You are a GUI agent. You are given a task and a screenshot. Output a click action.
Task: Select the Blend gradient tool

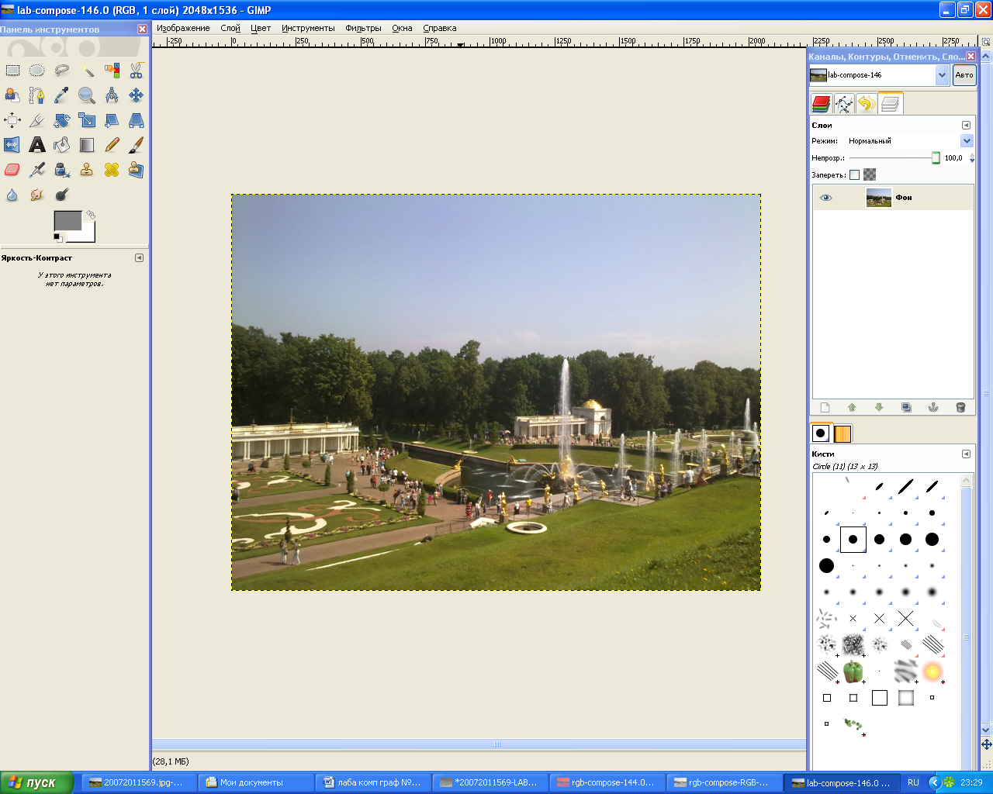87,145
